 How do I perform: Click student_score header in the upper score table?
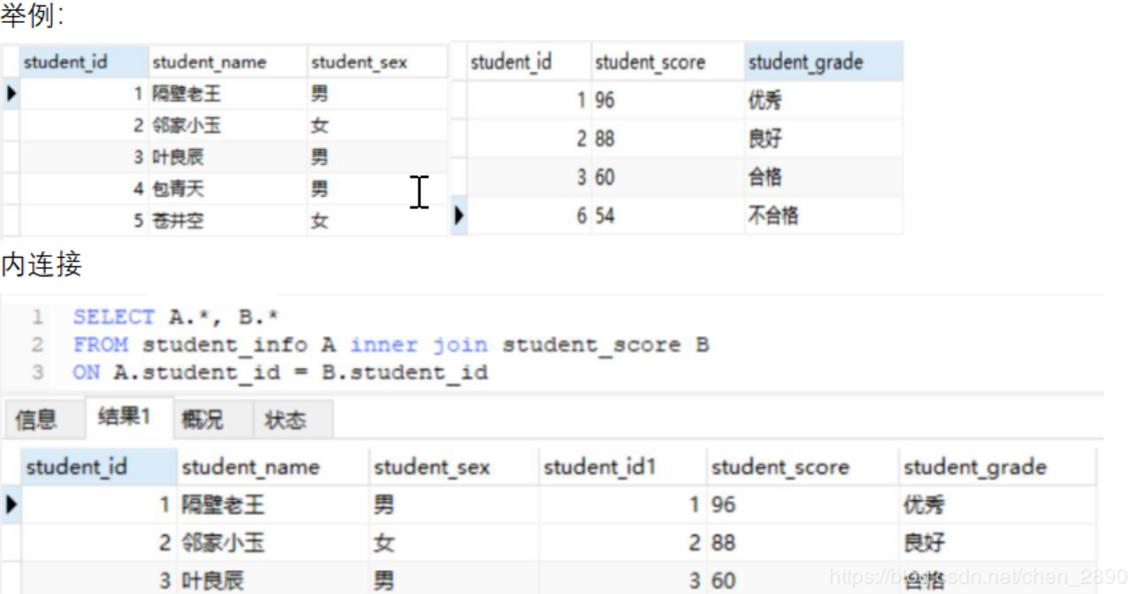click(668, 62)
